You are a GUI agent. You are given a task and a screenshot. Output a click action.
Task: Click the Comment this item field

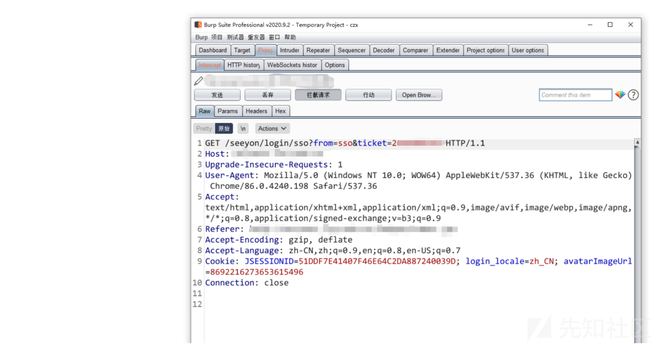[x=576, y=95]
